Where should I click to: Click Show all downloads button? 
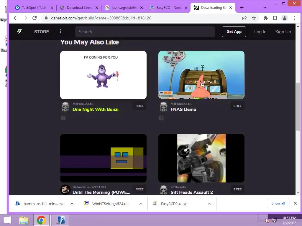278,203
